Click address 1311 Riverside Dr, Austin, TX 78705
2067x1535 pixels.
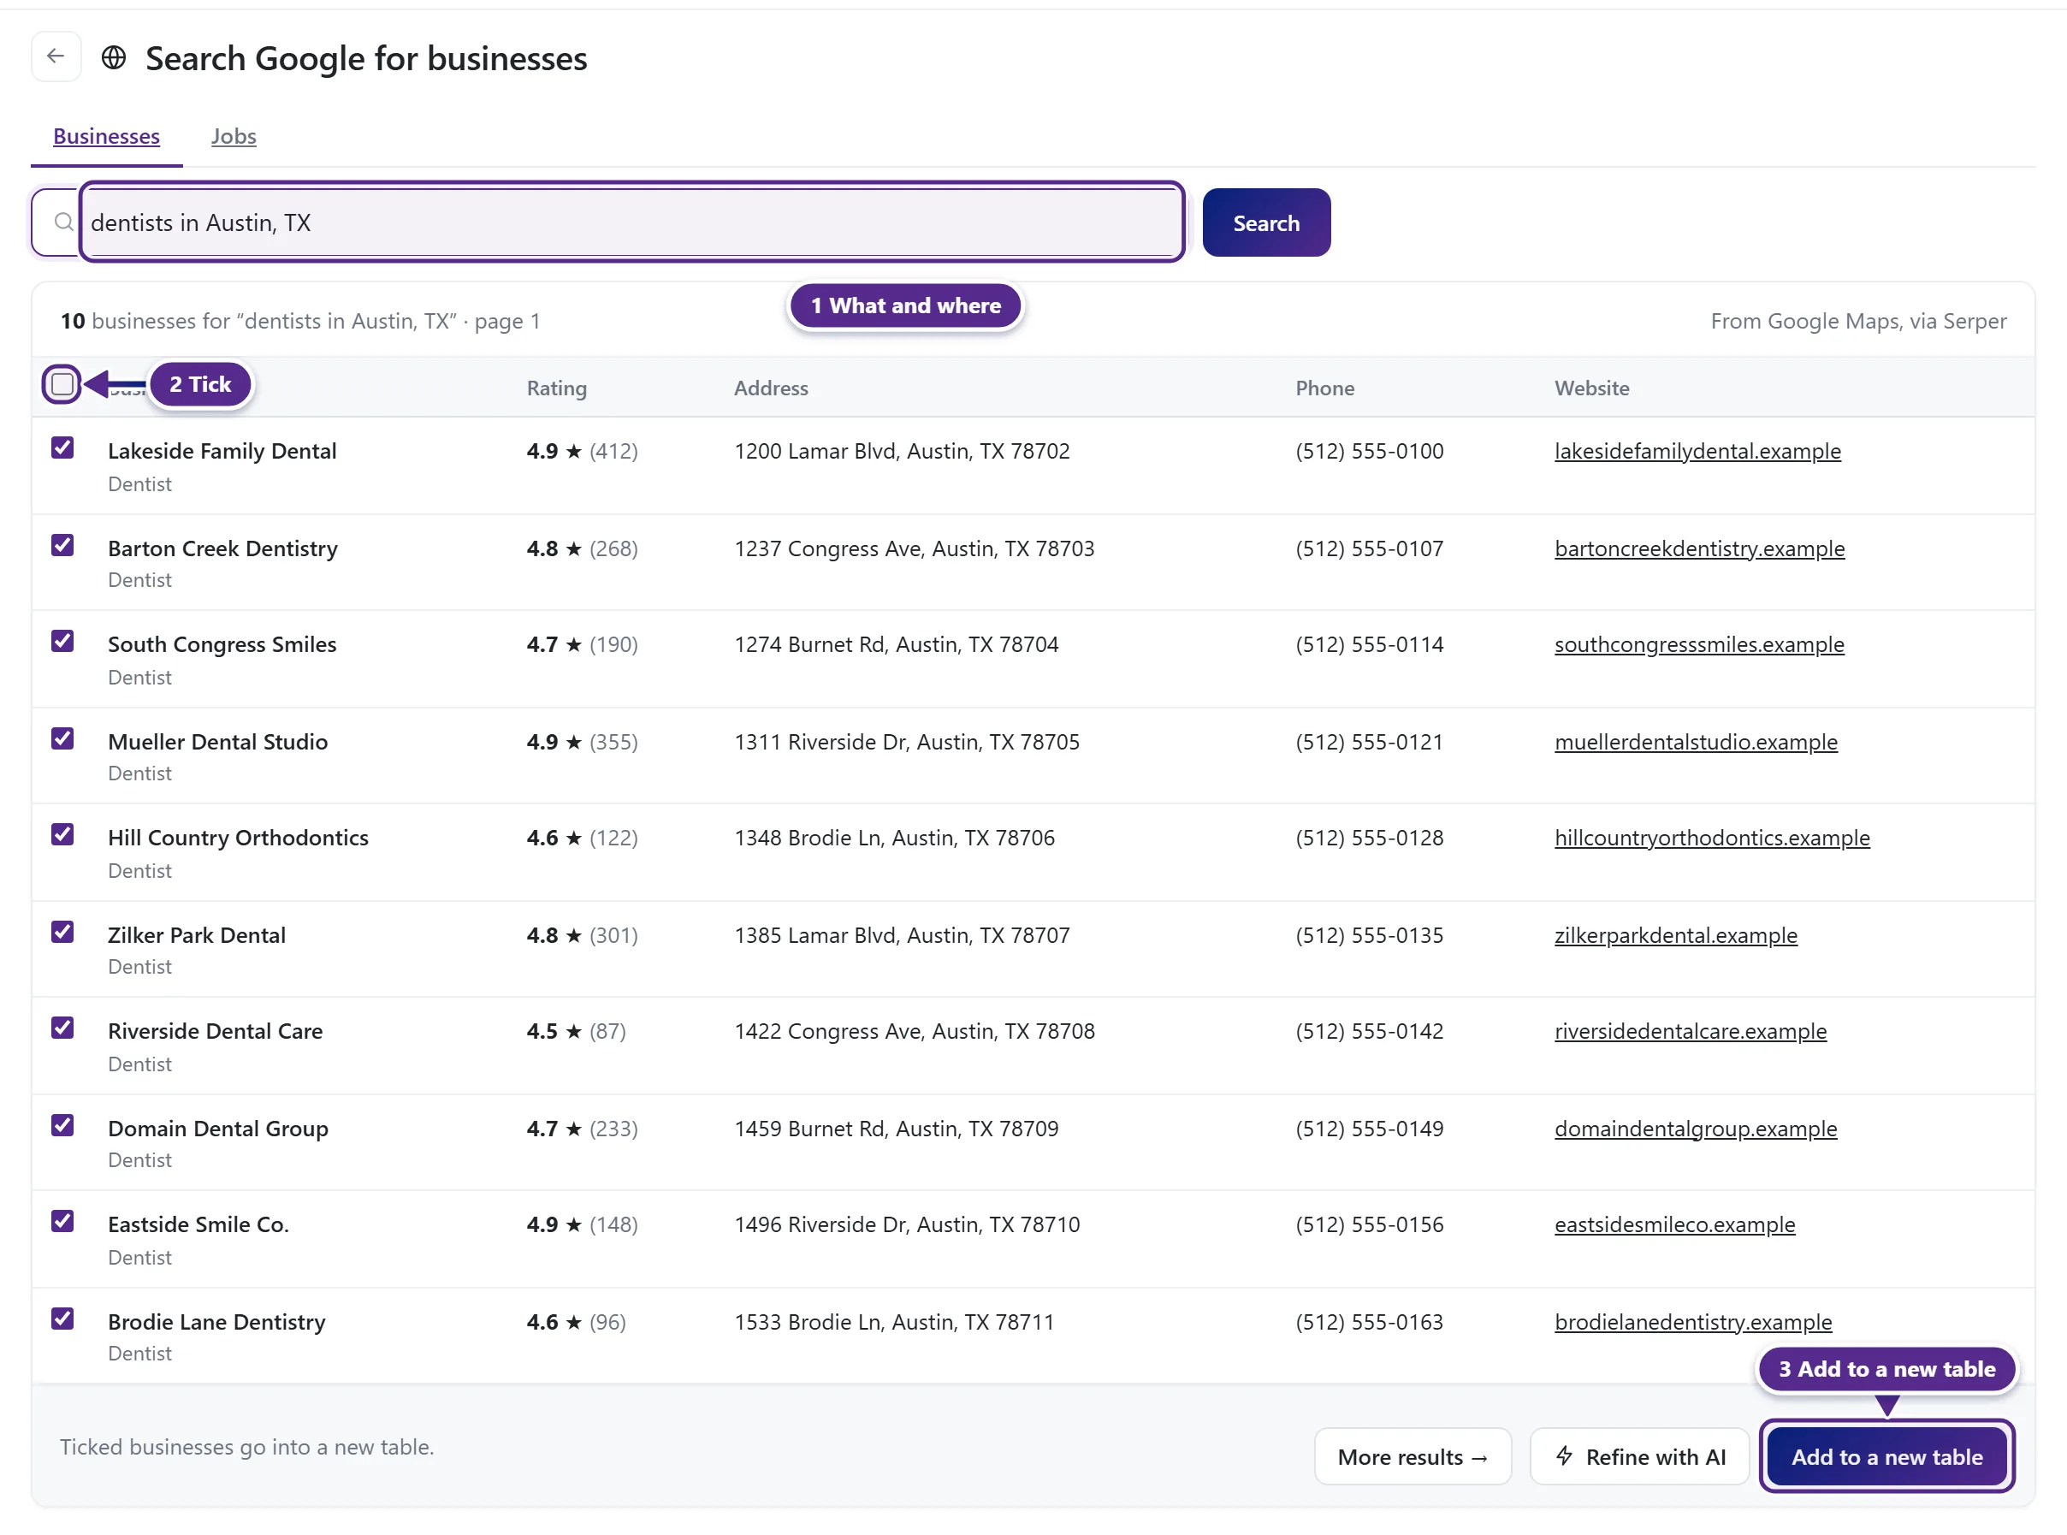click(906, 743)
